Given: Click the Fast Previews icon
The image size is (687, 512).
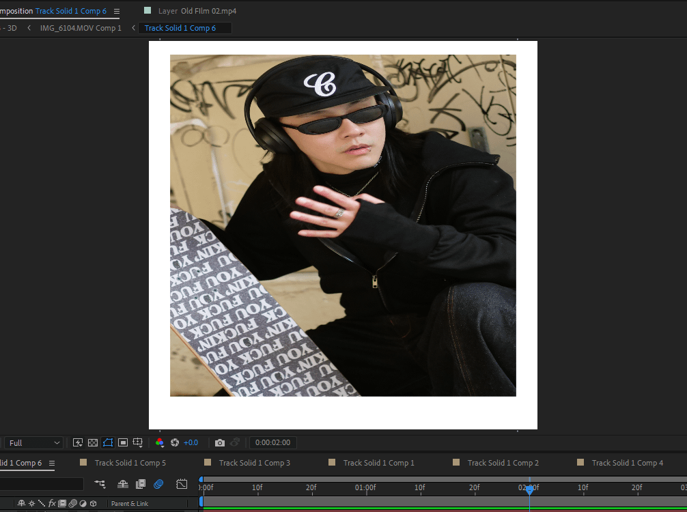Looking at the screenshot, I should tap(78, 442).
